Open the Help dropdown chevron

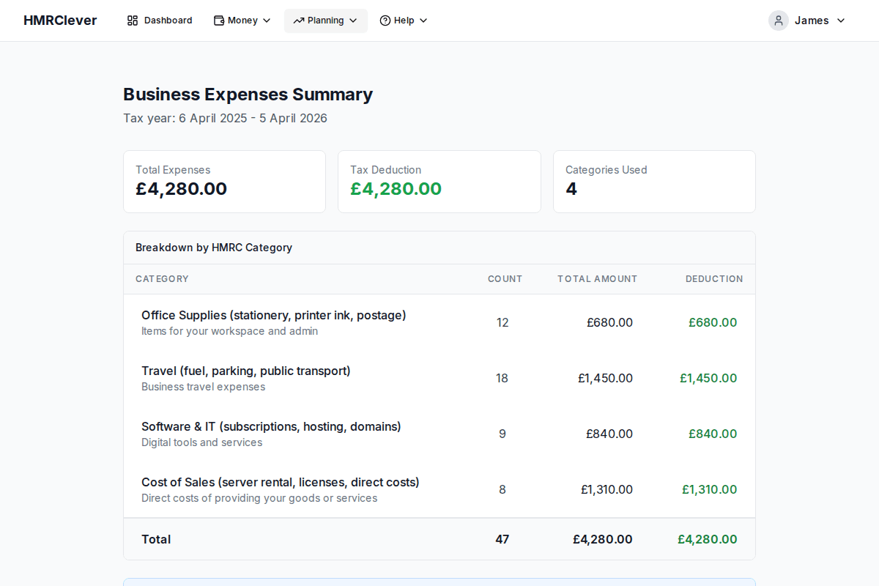tap(423, 21)
